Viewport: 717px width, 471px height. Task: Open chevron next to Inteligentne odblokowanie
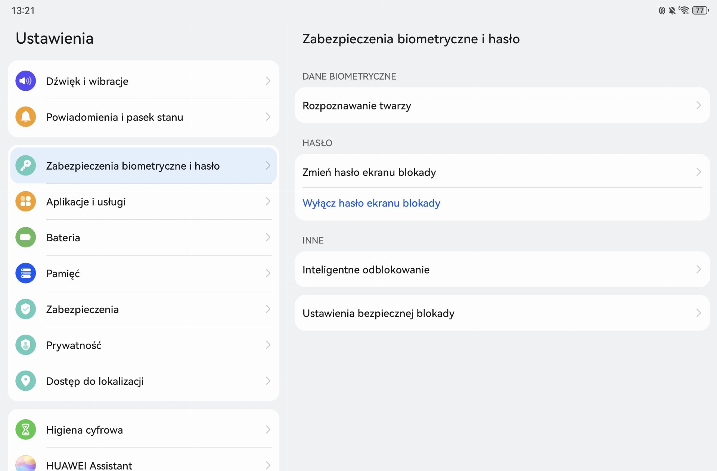click(698, 269)
